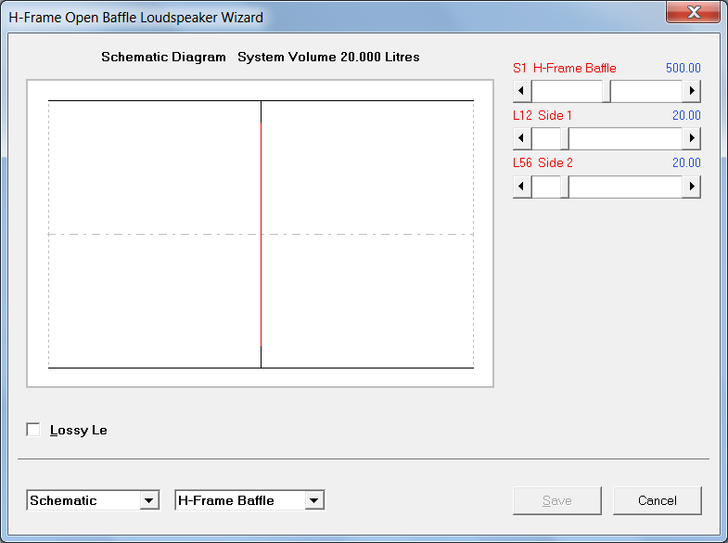Click the 20.00 value of L12 Side 1

point(686,115)
